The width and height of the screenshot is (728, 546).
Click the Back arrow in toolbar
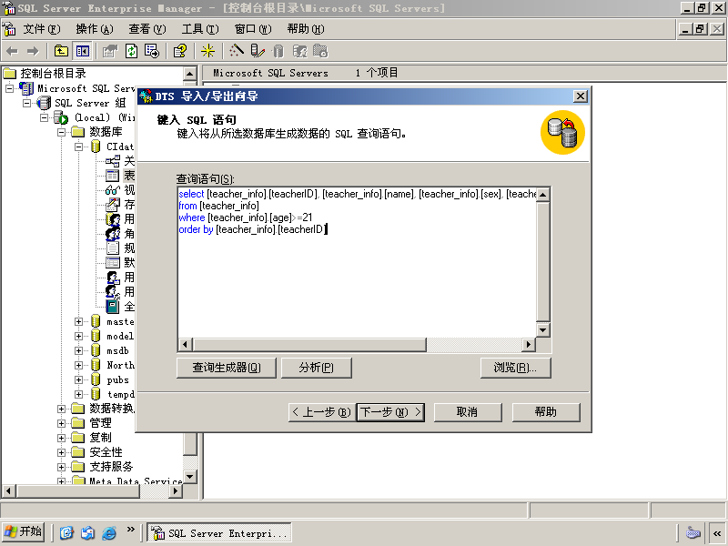point(13,51)
